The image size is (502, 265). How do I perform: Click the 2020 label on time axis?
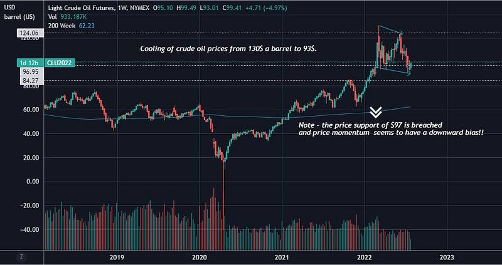click(x=200, y=257)
